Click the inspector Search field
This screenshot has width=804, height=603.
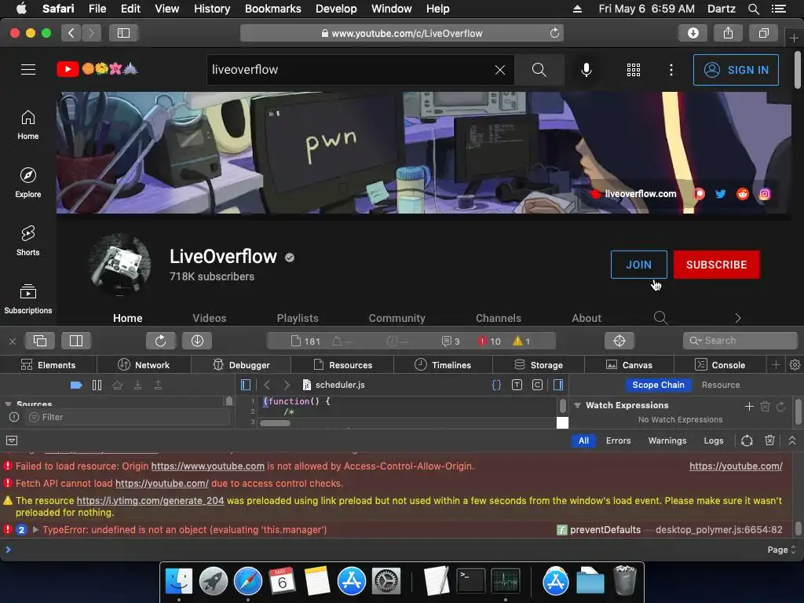click(x=740, y=341)
